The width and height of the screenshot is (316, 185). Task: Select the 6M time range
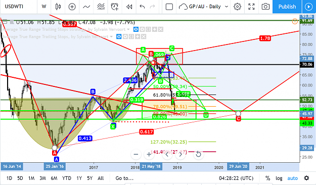[54, 178]
